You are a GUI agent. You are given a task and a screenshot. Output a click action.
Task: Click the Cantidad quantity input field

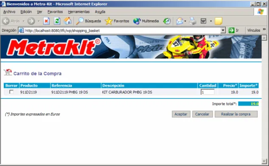207,92
